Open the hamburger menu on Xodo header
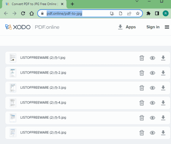Screen dimensions: 171x144 167,27
